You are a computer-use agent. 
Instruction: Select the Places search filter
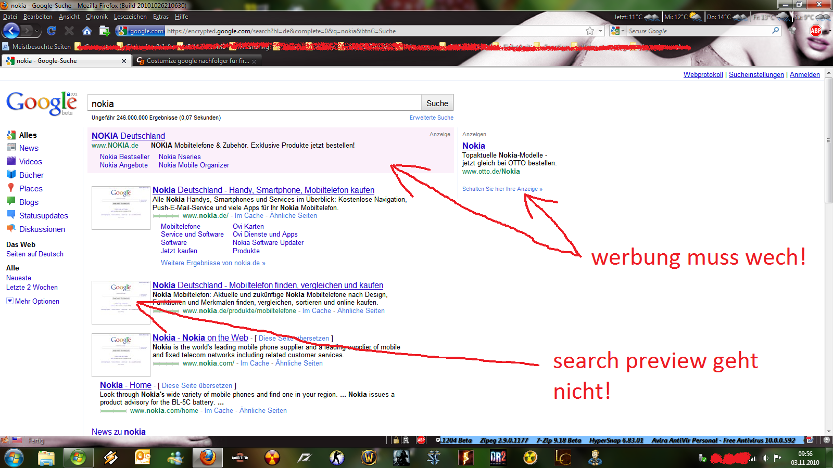(31, 189)
